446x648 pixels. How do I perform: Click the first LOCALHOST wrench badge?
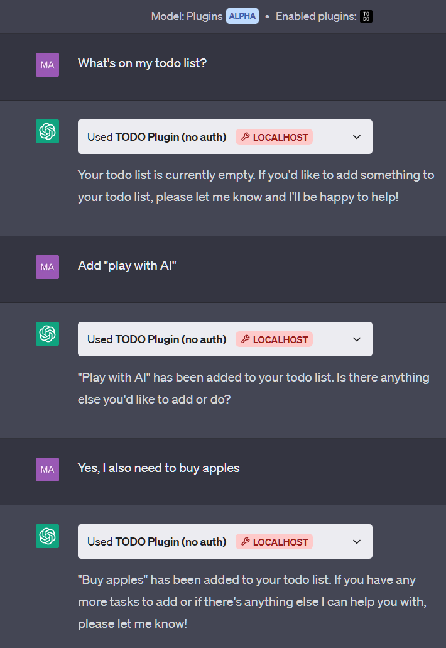tap(274, 137)
